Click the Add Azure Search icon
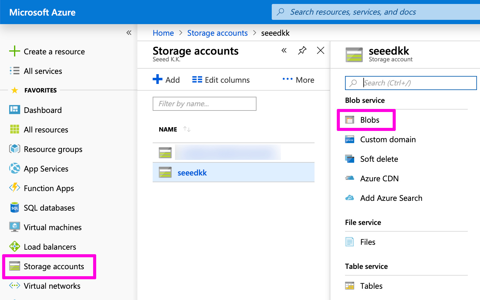This screenshot has height=300, width=480. [350, 198]
